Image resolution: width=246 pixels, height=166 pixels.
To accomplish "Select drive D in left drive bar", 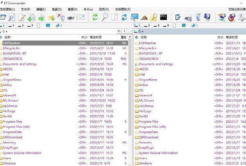I will point(11,25).
